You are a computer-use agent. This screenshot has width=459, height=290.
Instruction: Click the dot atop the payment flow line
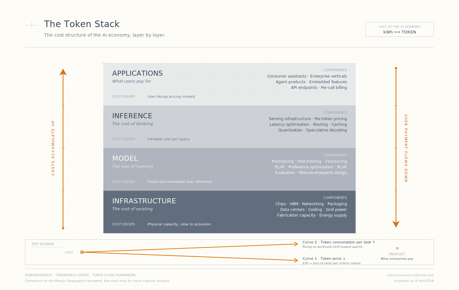396,68
